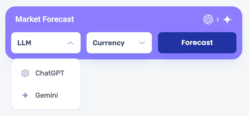Click the "Currency" label text

pyautogui.click(x=109, y=43)
